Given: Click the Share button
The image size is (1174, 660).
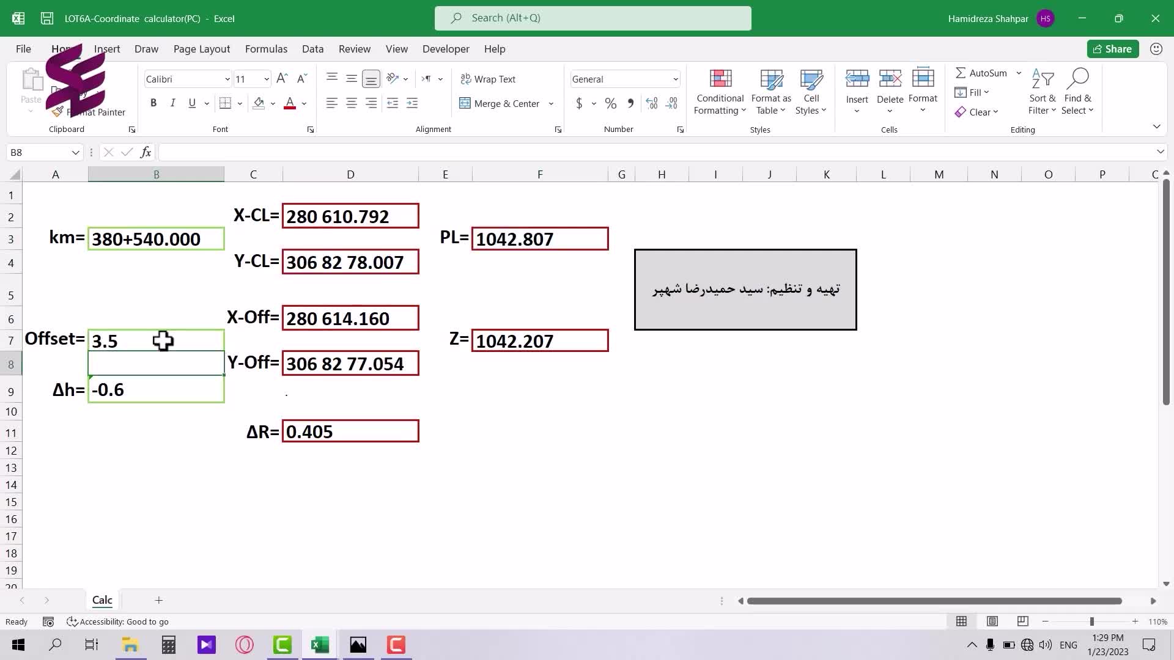Looking at the screenshot, I should click(1112, 49).
